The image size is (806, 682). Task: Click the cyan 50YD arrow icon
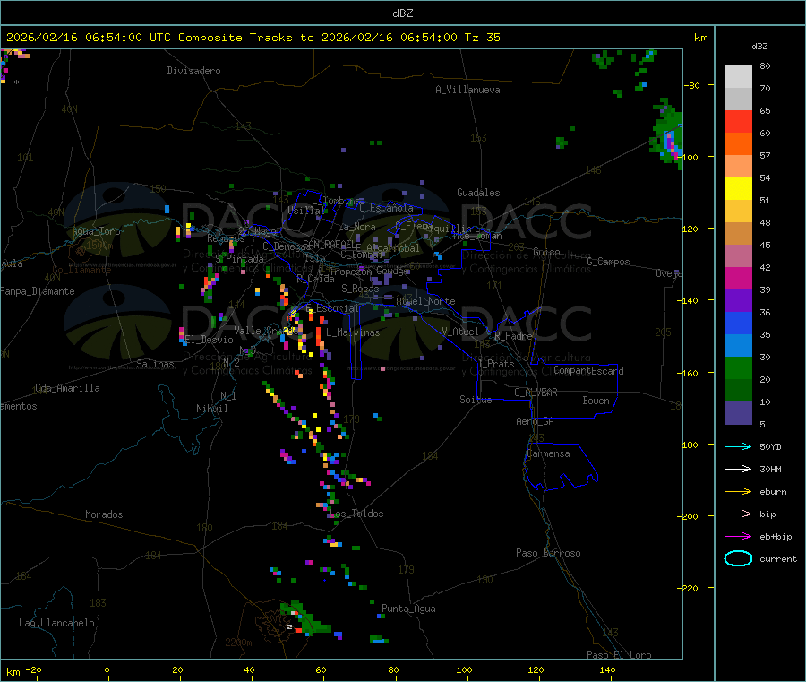[738, 446]
